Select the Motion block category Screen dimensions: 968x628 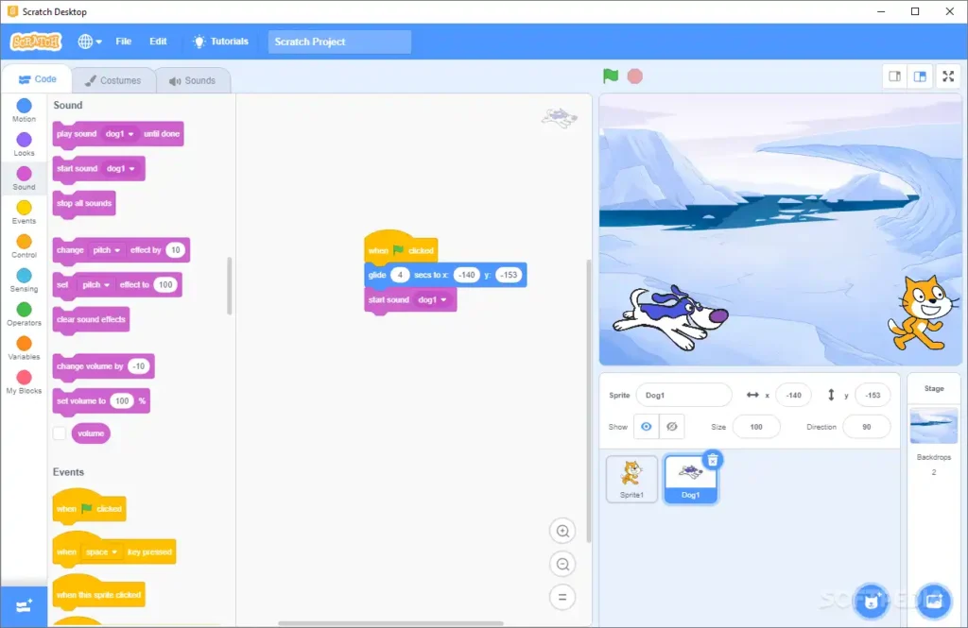point(24,110)
